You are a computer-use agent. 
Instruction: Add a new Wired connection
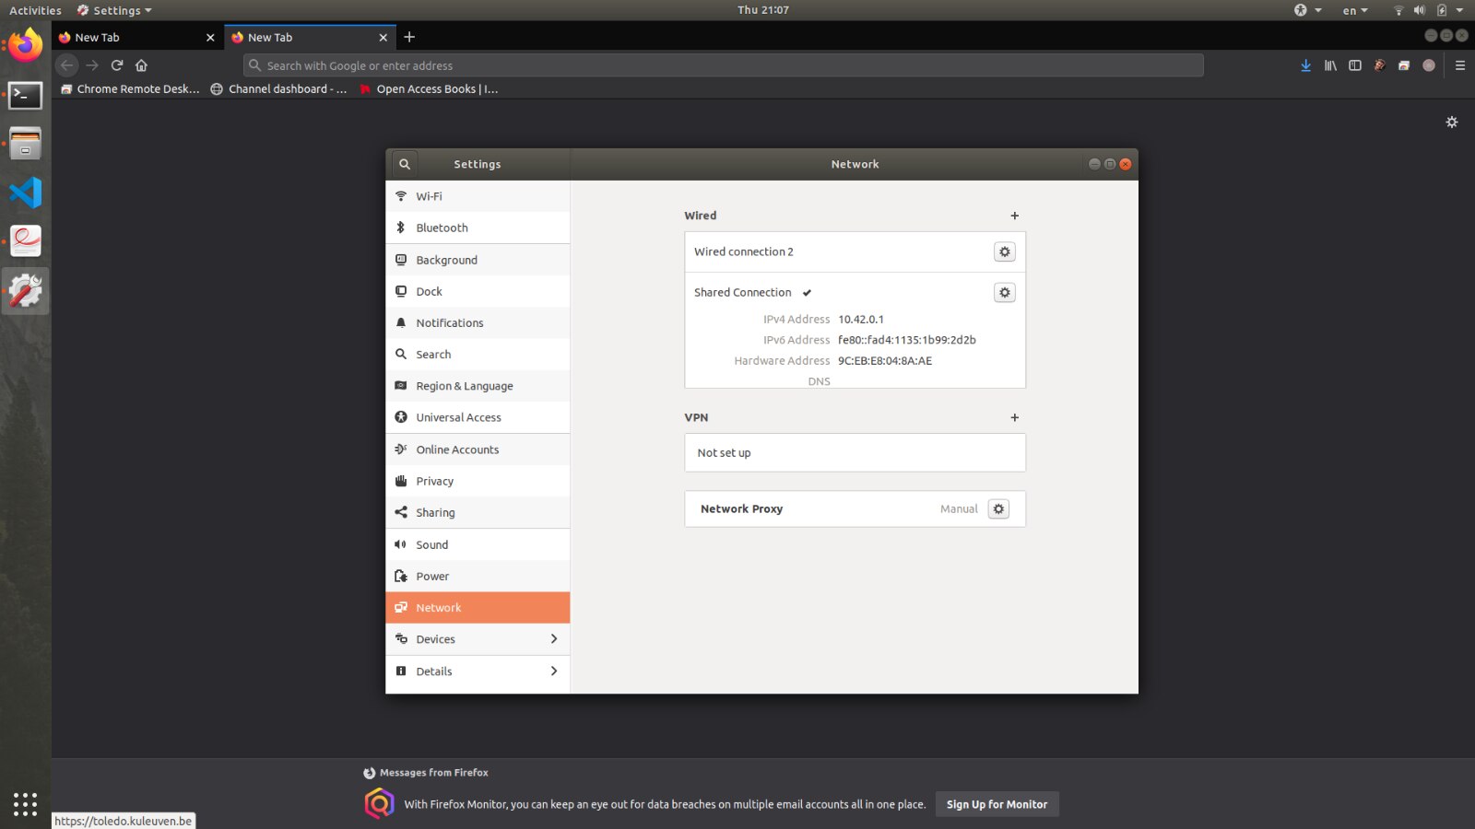coord(1015,216)
